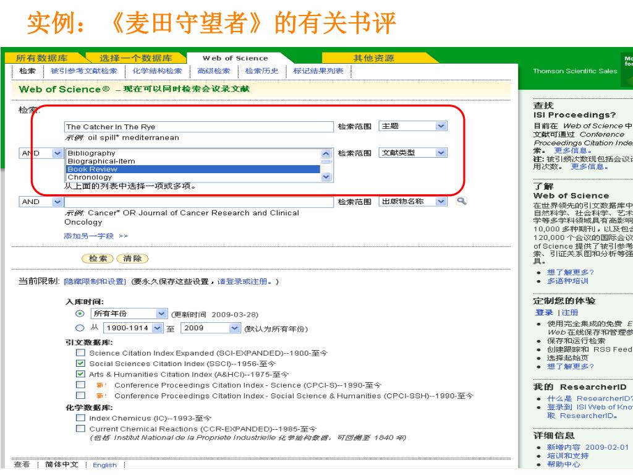
Task: Open the 1900-1914 start year dropdown
Action: coord(133,328)
